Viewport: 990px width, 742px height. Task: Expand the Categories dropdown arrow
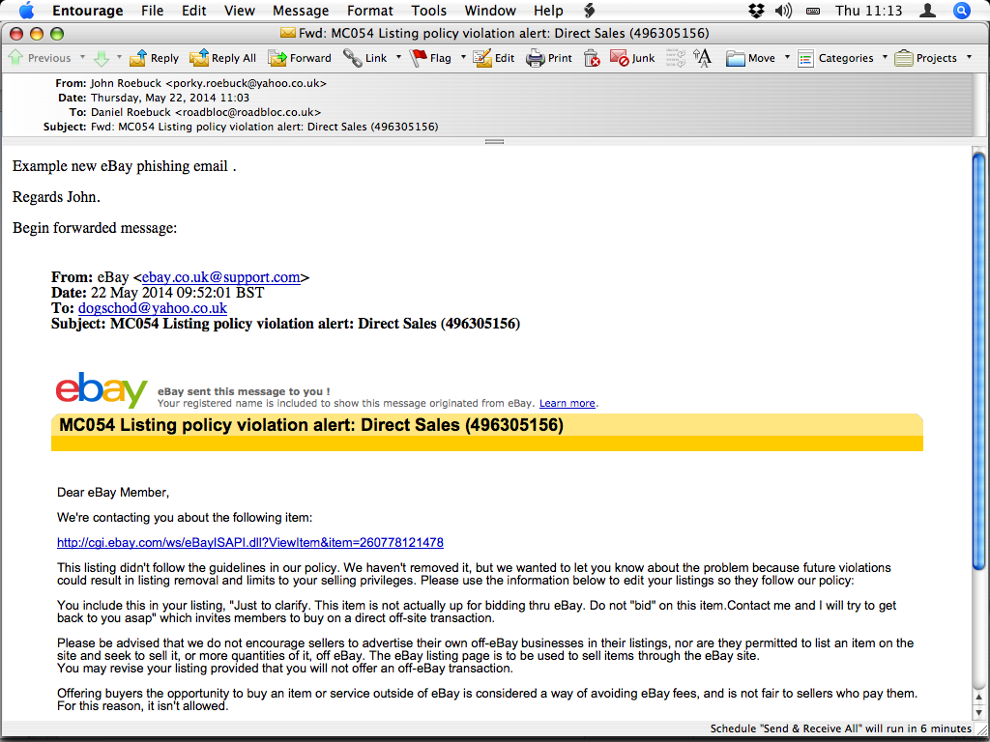885,57
